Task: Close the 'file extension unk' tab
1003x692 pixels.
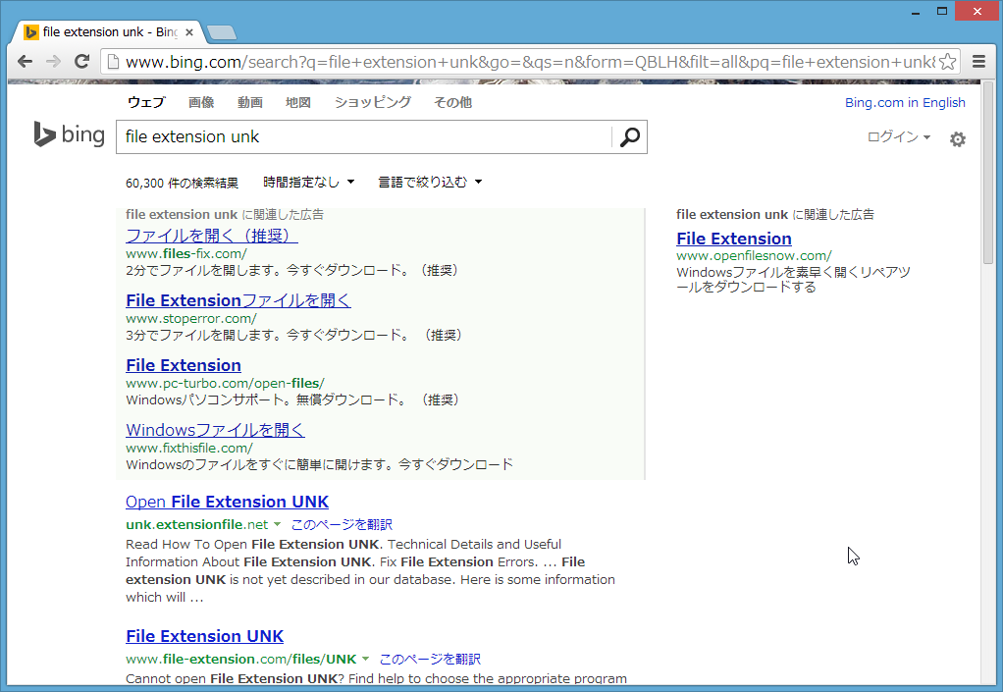Action: tap(189, 32)
